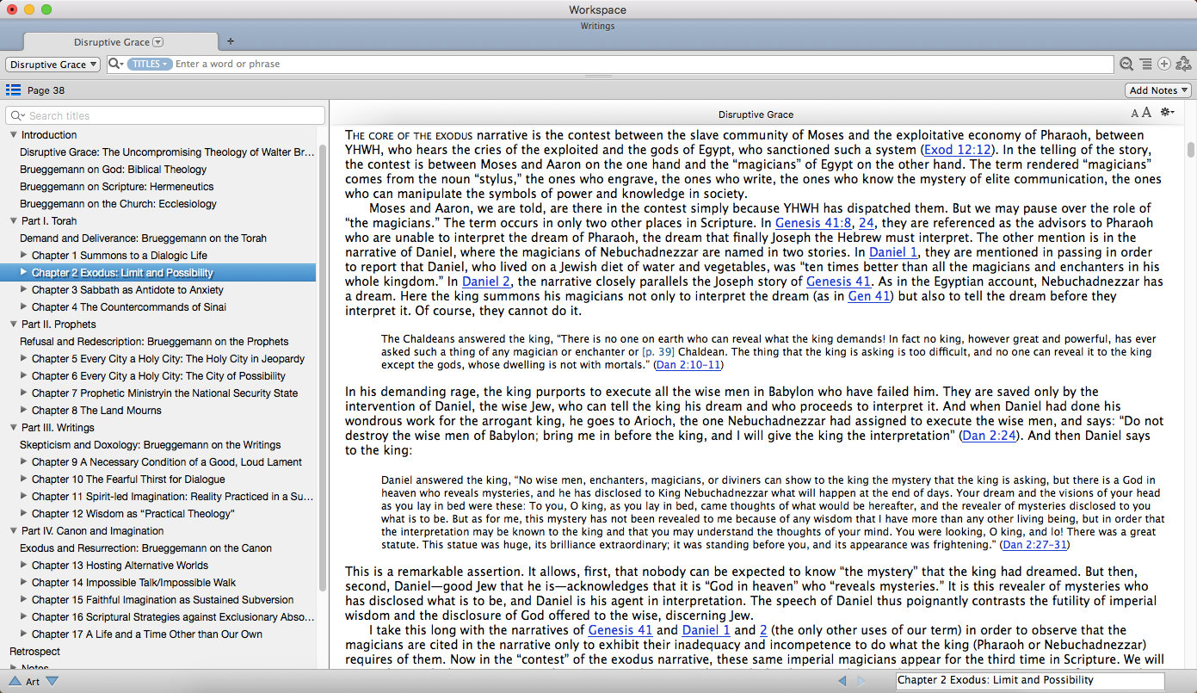Click the Search titles input field
Image resolution: width=1197 pixels, height=693 pixels.
[x=172, y=115]
